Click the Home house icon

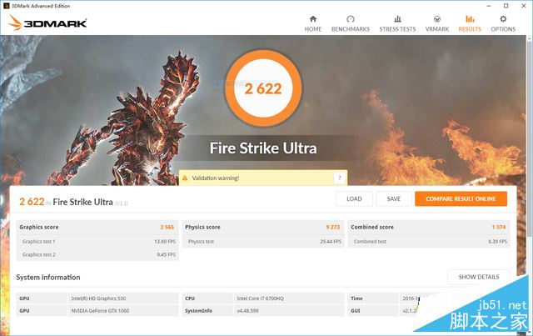tap(313, 18)
